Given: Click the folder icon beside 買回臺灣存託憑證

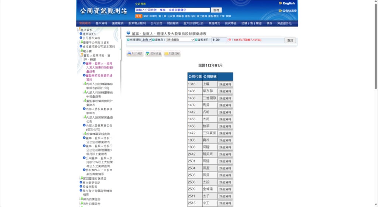Looking at the screenshot, I should point(81,178).
